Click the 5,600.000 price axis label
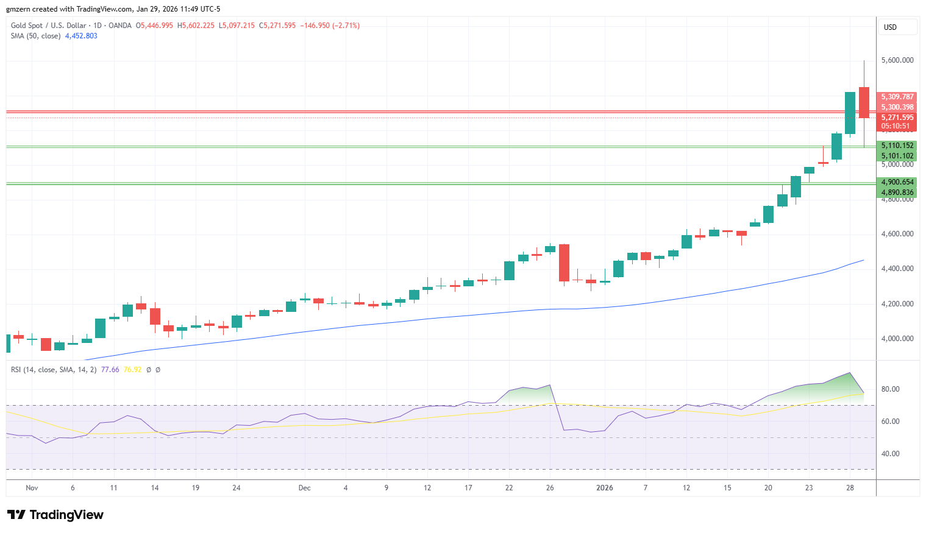 click(x=897, y=60)
